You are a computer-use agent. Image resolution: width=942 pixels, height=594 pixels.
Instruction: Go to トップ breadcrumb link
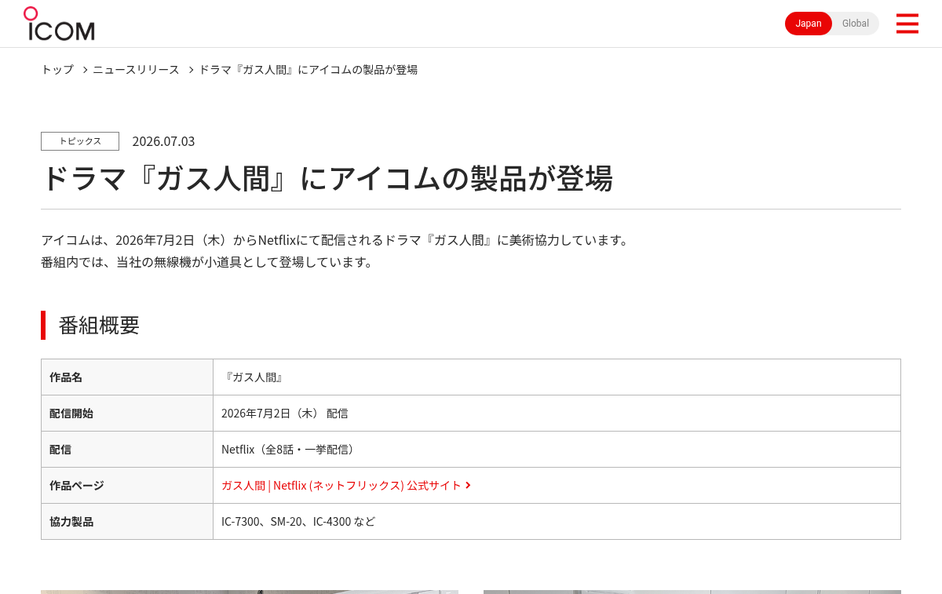pos(57,69)
